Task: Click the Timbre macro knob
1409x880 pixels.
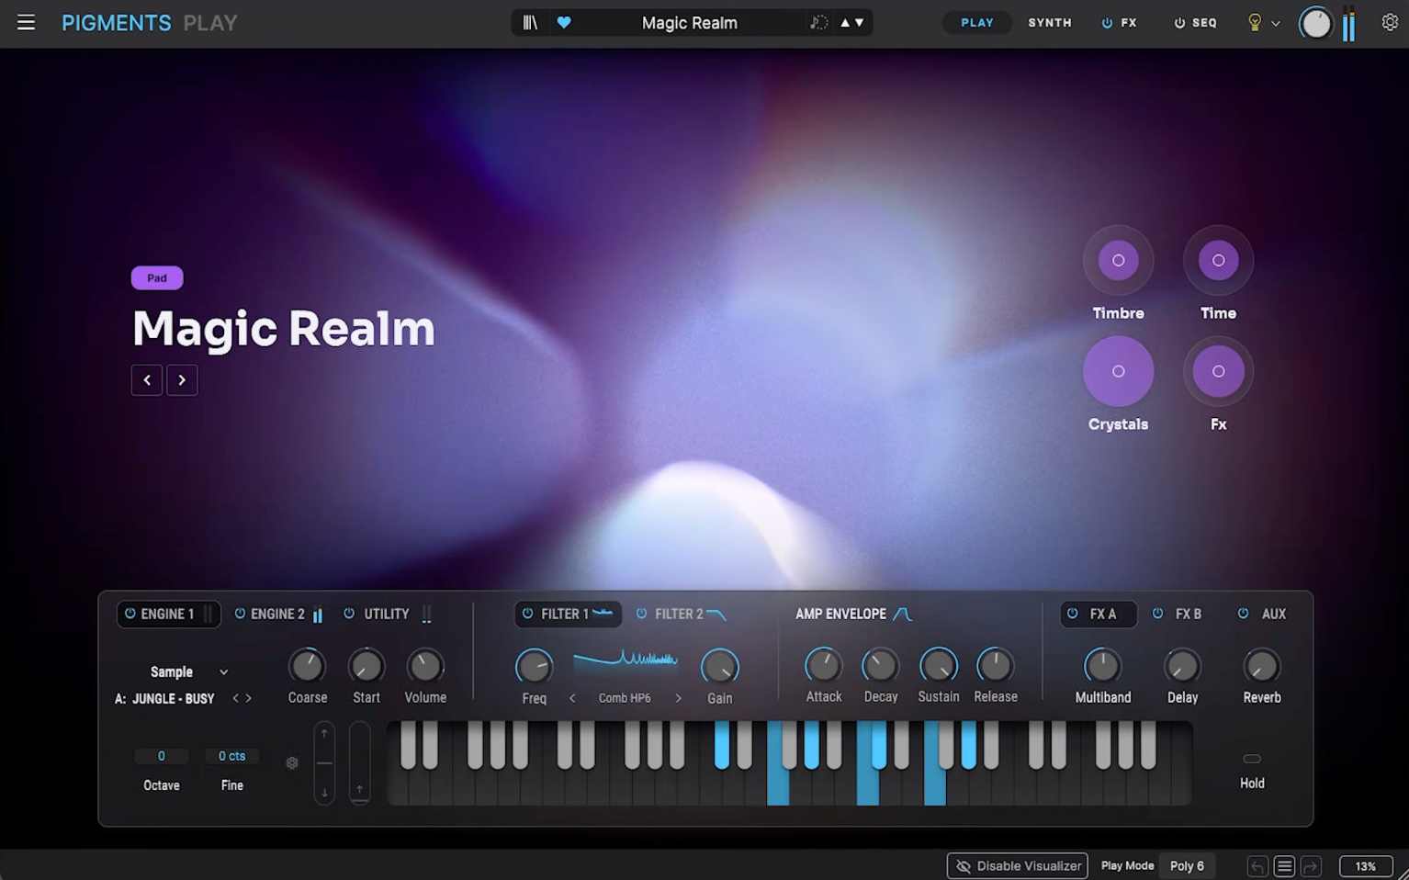Action: click(1118, 260)
